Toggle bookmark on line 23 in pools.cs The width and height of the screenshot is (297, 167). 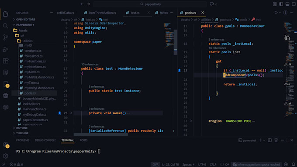pos(180,70)
